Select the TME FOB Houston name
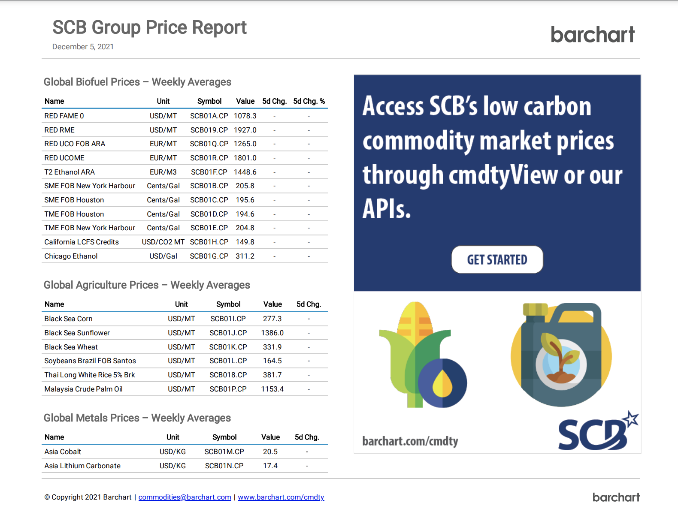This screenshot has height=518, width=678. click(74, 214)
